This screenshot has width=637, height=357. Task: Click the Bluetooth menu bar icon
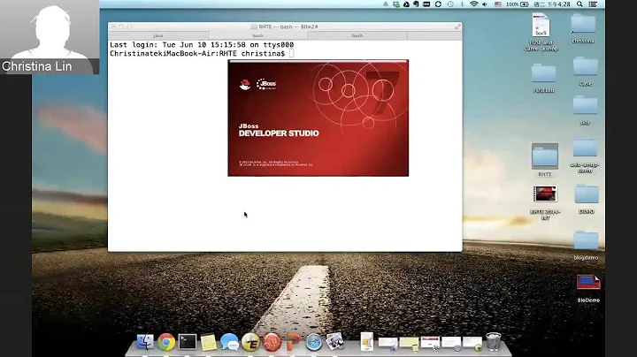(x=462, y=4)
